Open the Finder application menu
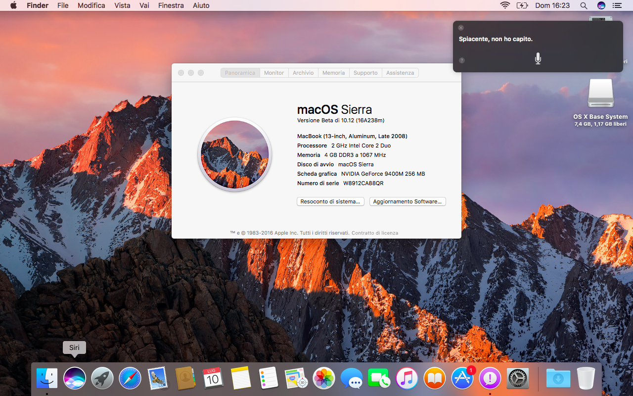The image size is (633, 396). [38, 5]
